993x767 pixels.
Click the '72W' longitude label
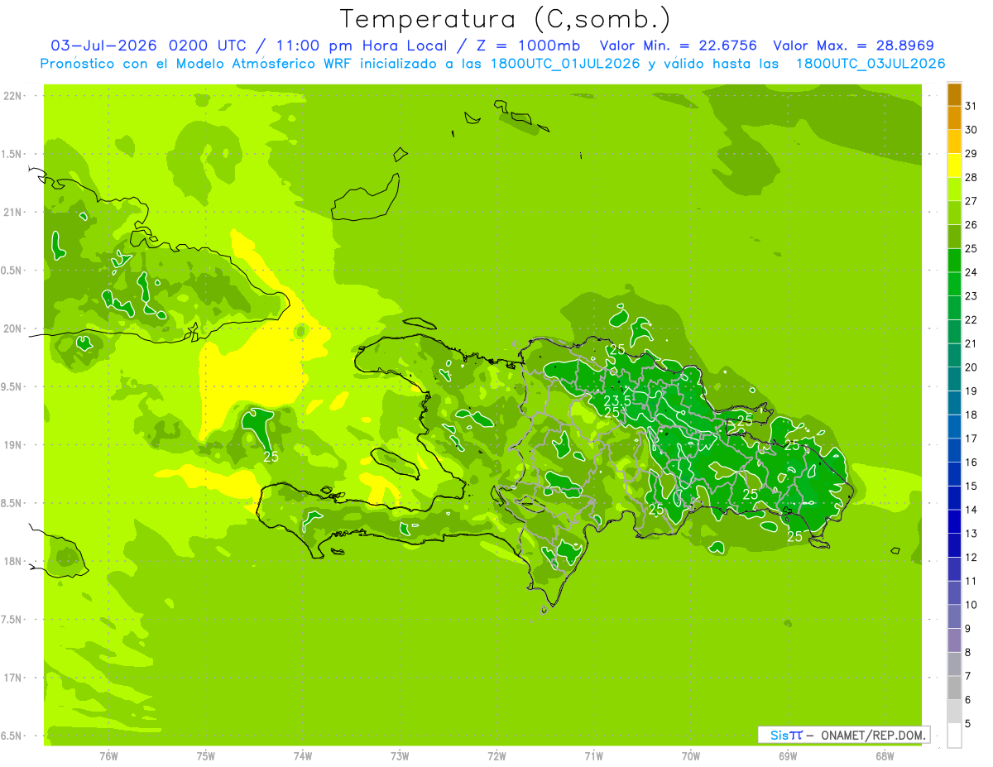[496, 755]
